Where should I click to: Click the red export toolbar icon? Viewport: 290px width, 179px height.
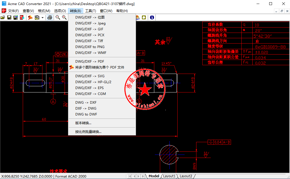22,17
